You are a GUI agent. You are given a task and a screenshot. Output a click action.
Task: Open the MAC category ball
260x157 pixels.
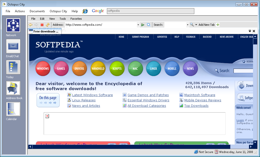tap(135, 68)
